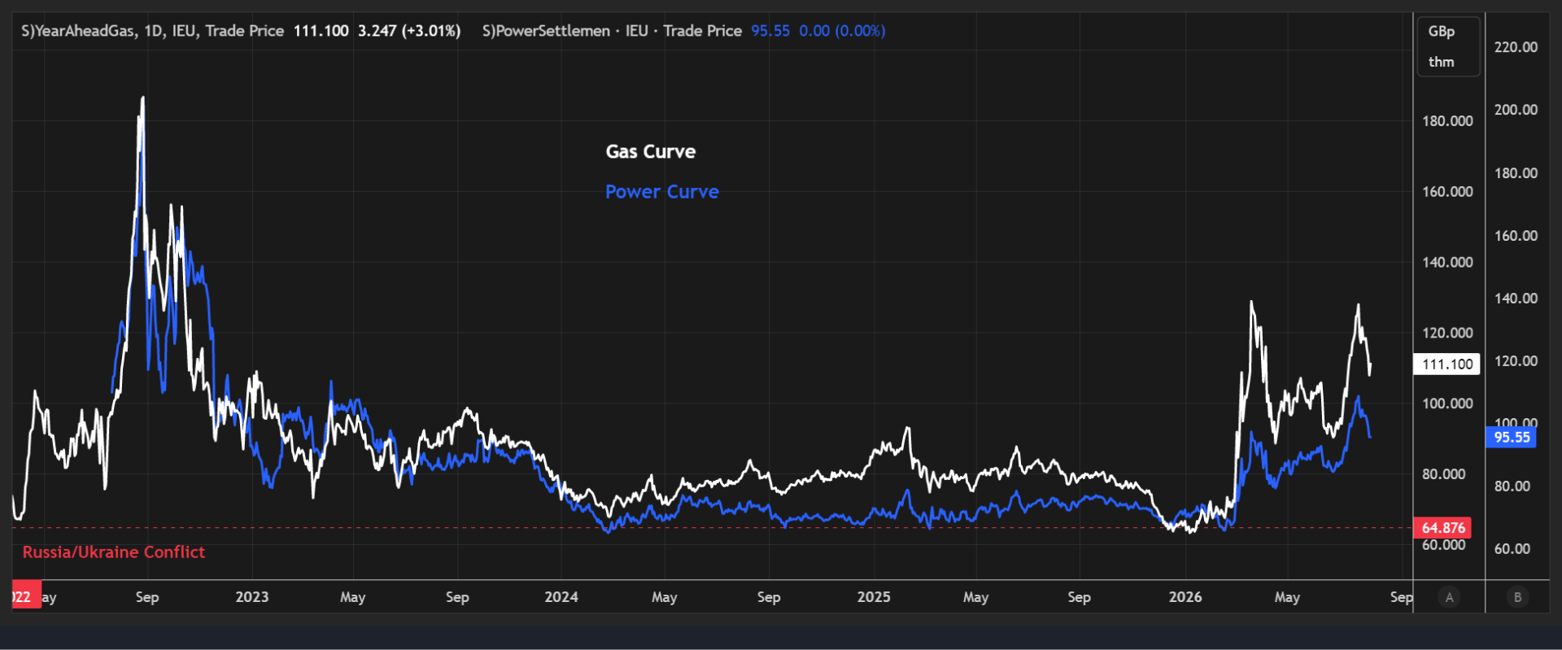Click the 2025 label on the time axis
Screen dimensions: 1562x650
(x=874, y=597)
